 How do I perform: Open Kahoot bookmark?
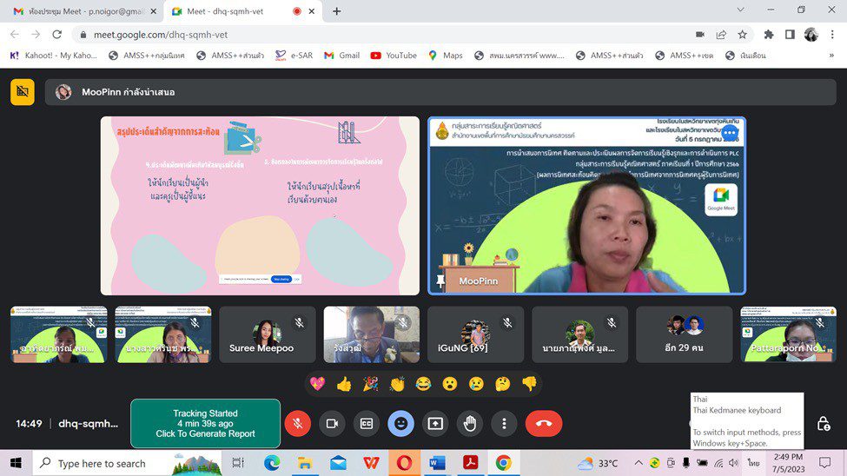(x=54, y=55)
